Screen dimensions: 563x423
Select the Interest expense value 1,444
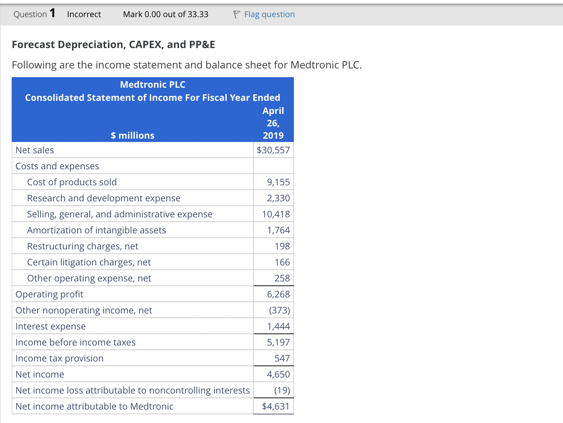pos(279,326)
